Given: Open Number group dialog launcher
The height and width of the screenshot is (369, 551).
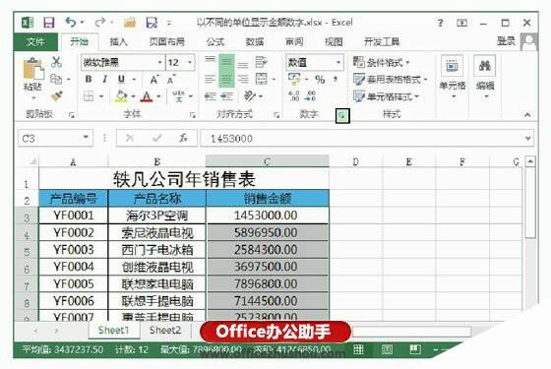Looking at the screenshot, I should pos(342,116).
